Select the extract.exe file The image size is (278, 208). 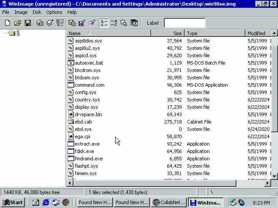click(87, 144)
